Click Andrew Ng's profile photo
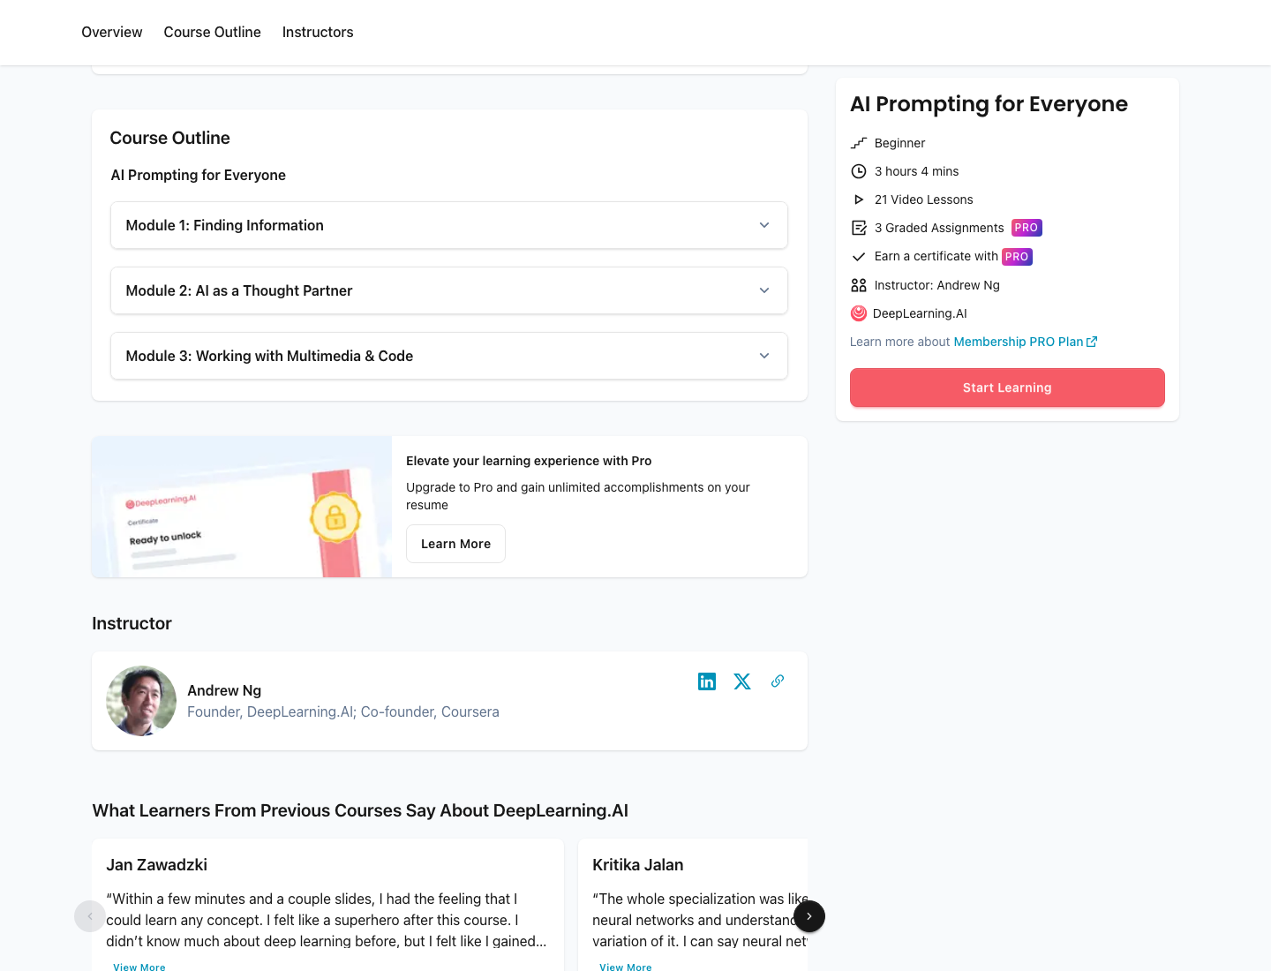 tap(141, 701)
